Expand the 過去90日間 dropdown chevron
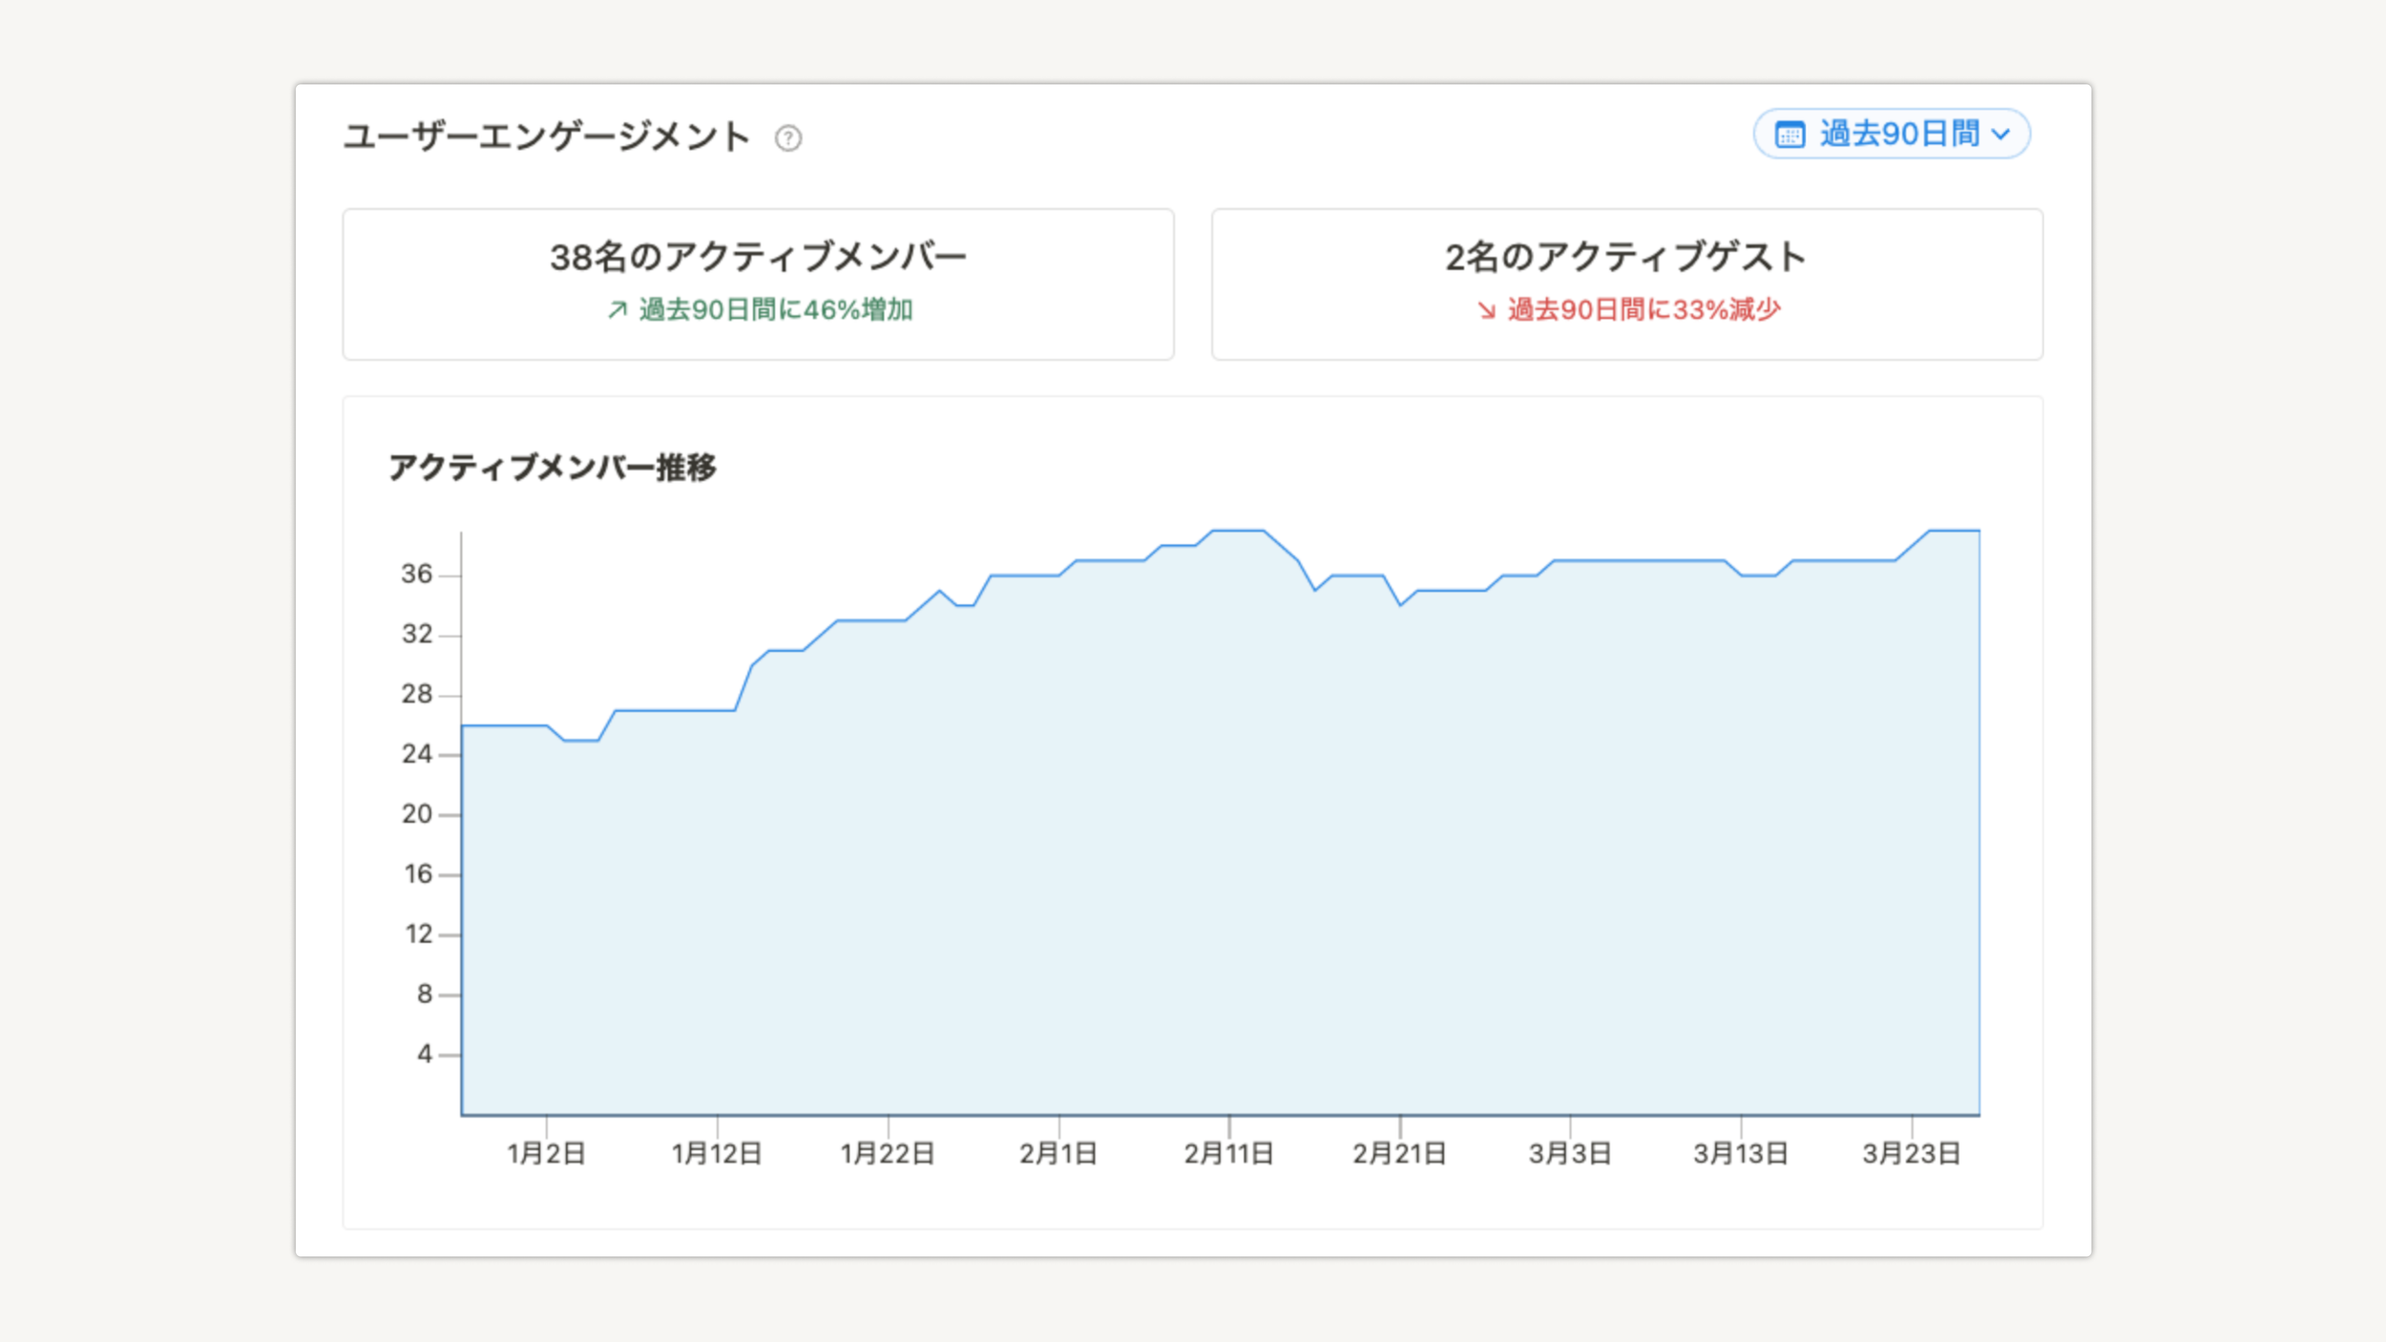 pyautogui.click(x=2000, y=135)
